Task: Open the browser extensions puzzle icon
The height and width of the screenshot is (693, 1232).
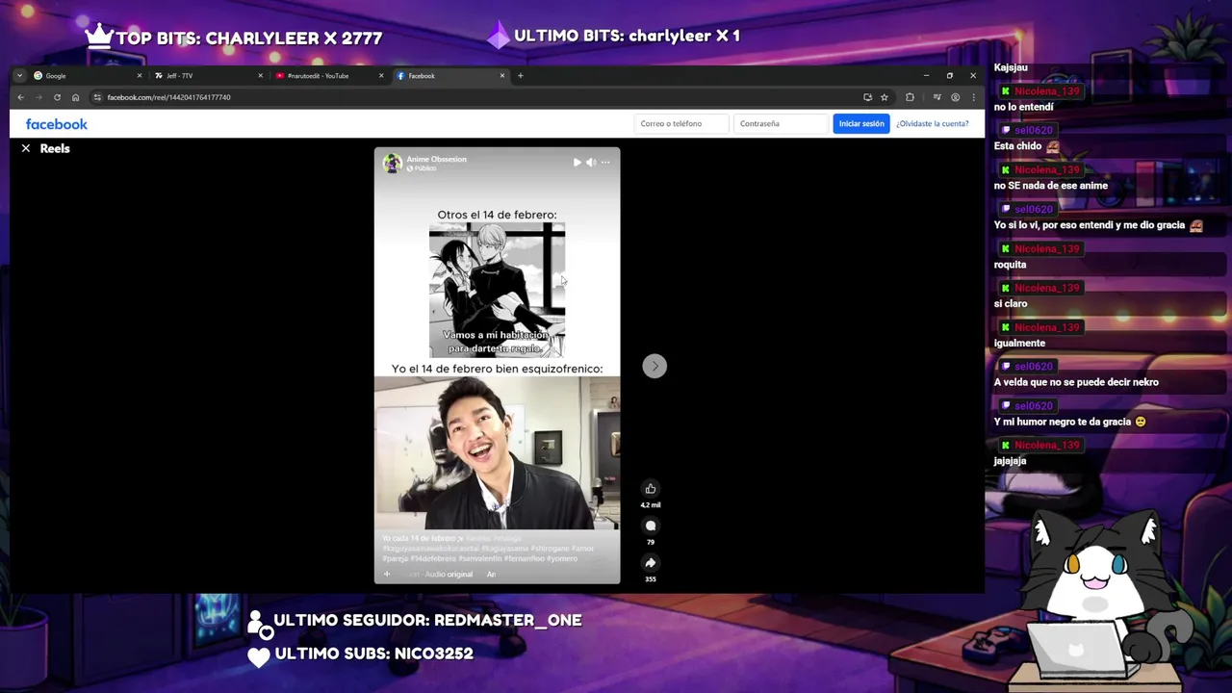Action: [910, 97]
